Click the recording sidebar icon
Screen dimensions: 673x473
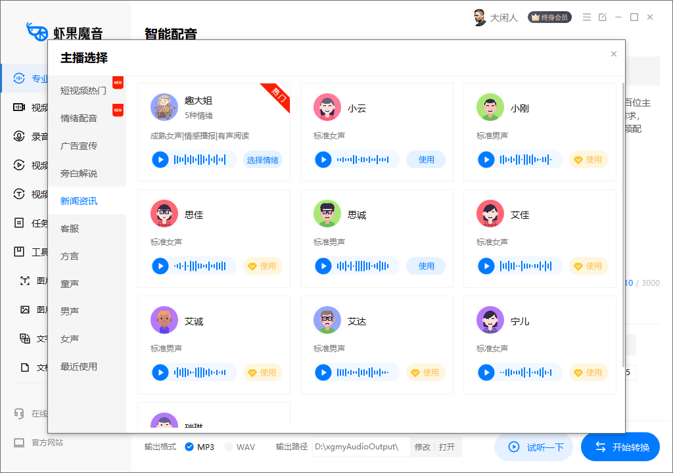pos(19,136)
